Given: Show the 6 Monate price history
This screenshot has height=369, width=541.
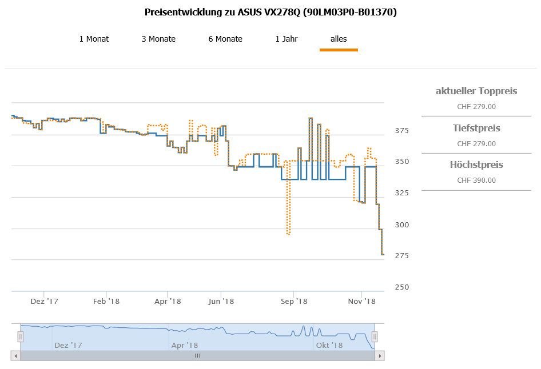Looking at the screenshot, I should point(225,39).
